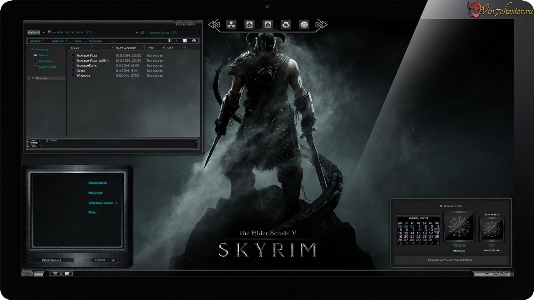Screen dimensions: 534x300
Task: Click the back/forward navigation buttons in Explorer
Action: 34,32
